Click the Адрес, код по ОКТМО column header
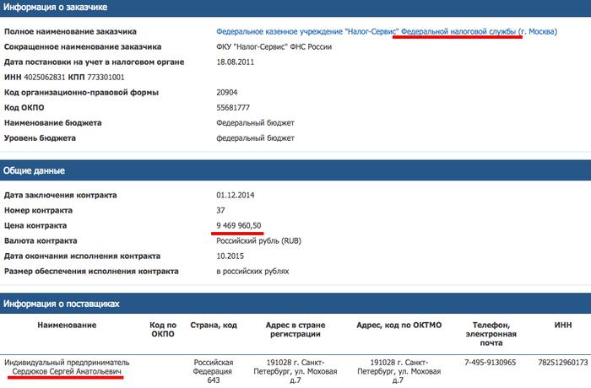Screen dimensions: 591x388 point(399,325)
